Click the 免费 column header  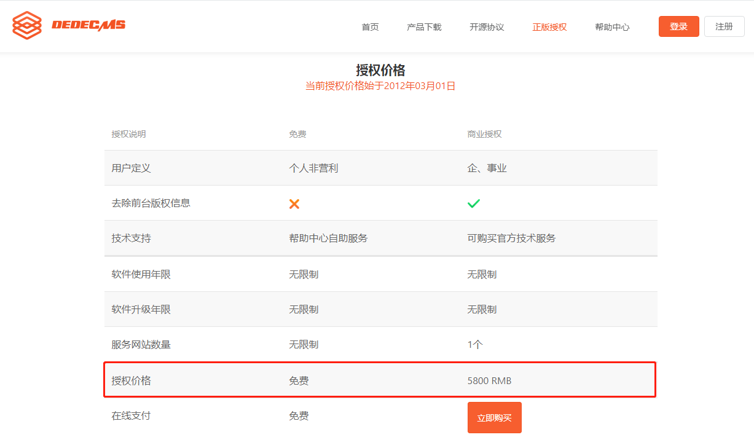coord(297,134)
